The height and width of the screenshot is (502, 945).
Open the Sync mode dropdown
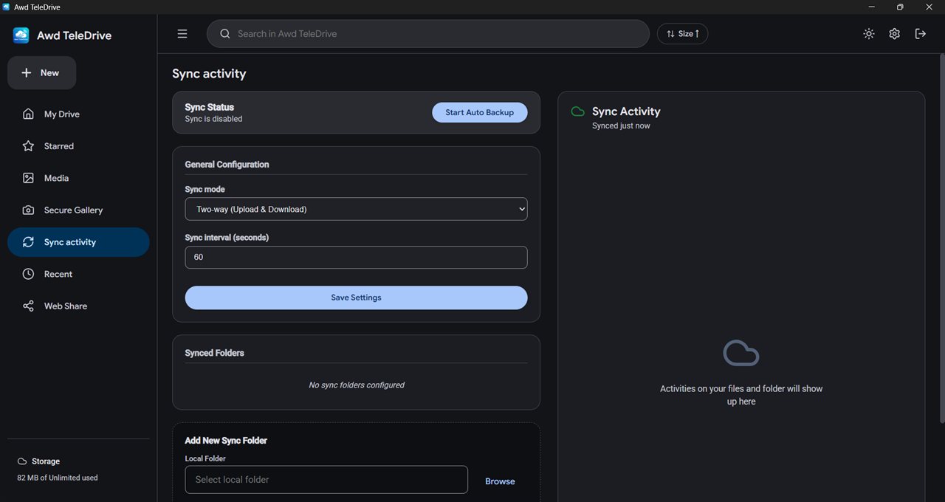[x=356, y=209]
